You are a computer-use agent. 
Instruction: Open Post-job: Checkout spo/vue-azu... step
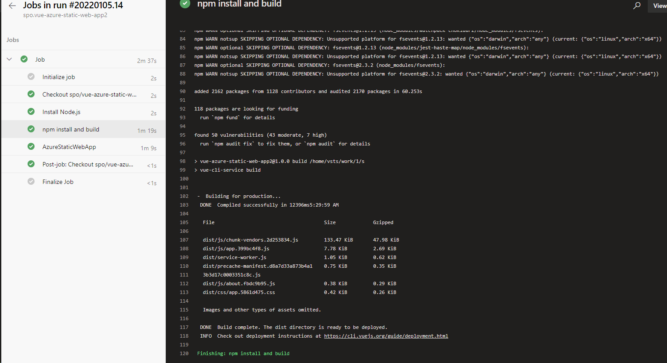(x=83, y=164)
